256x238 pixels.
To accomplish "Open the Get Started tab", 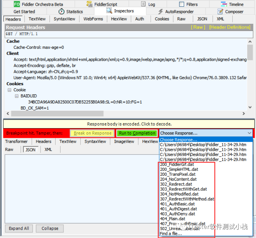I will [24, 12].
